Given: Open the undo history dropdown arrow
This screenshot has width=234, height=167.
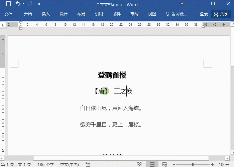Looking at the screenshot, I should click(23, 3).
